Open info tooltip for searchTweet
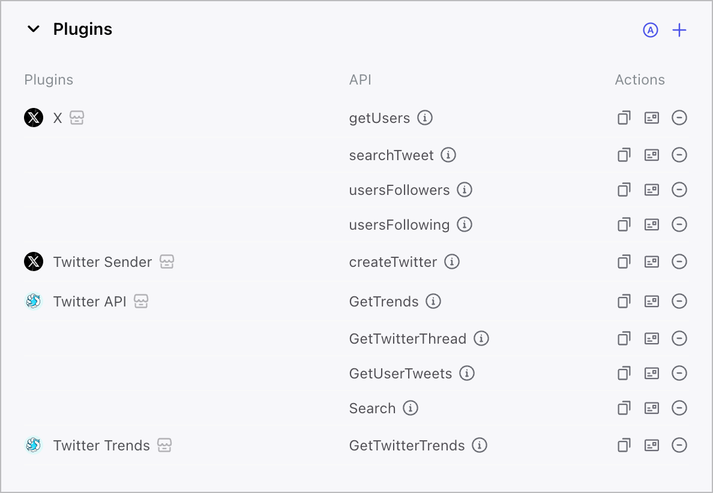The width and height of the screenshot is (713, 493). pyautogui.click(x=448, y=155)
